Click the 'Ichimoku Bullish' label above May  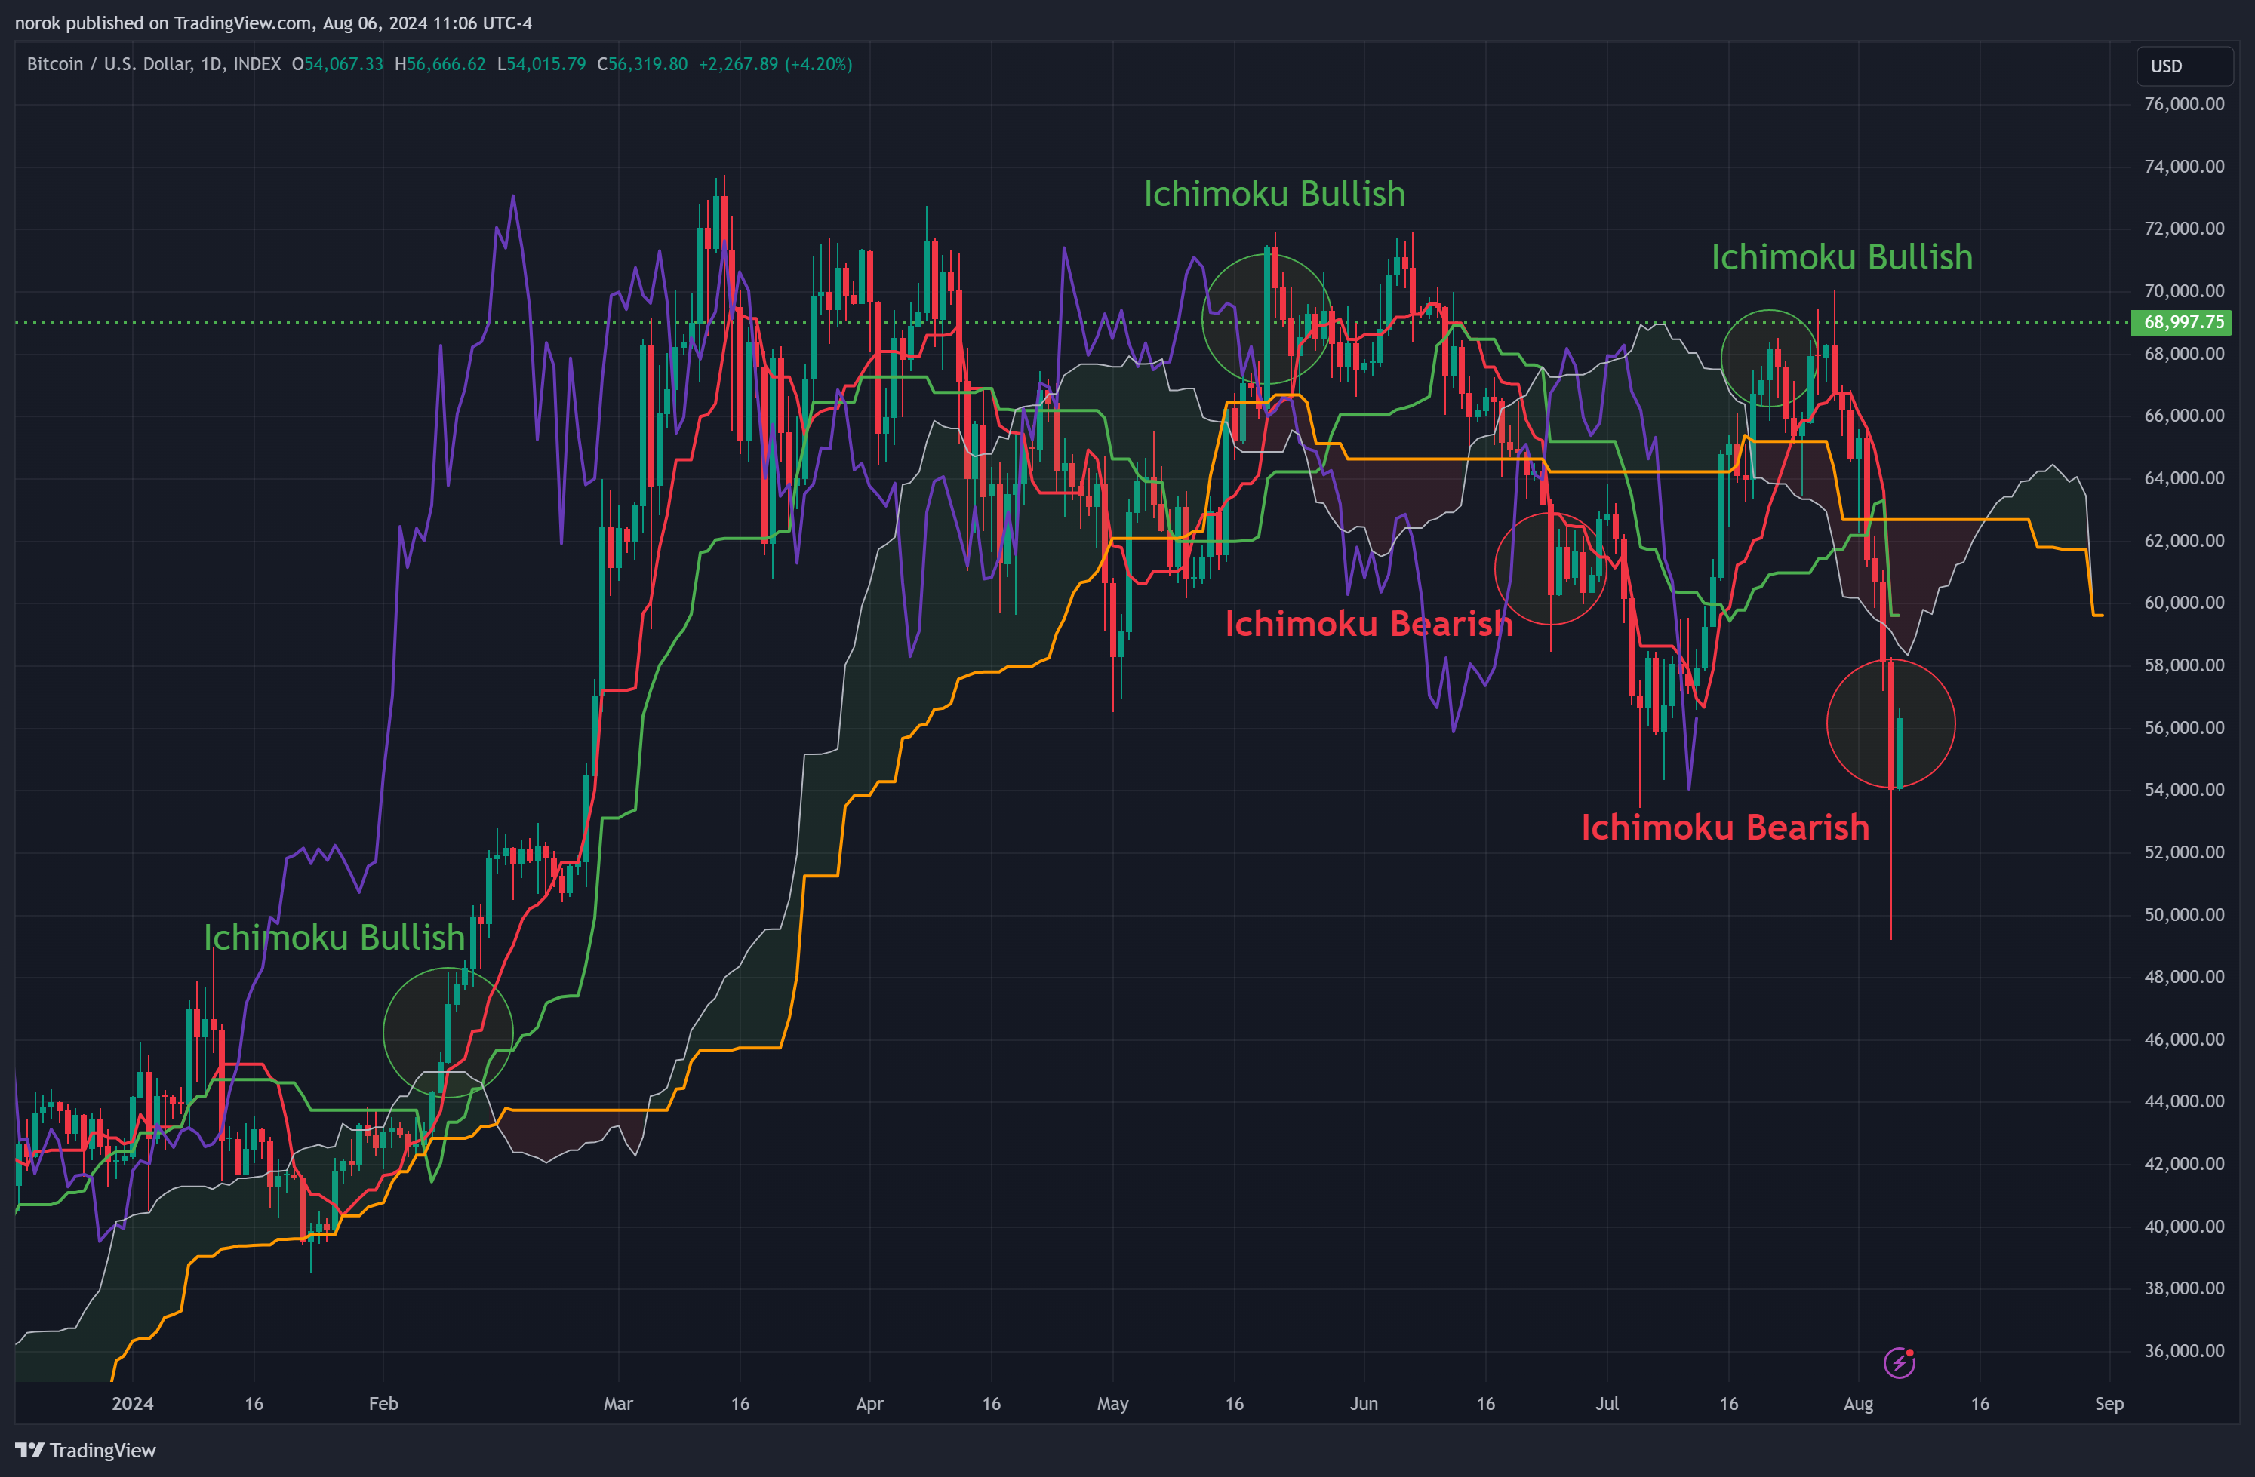1275,193
